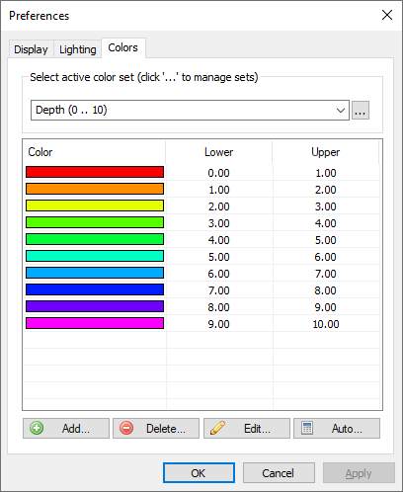Click the '...' manage sets button
The image size is (403, 492).
[x=361, y=111]
